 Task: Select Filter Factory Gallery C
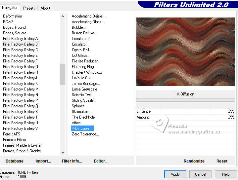20,50
